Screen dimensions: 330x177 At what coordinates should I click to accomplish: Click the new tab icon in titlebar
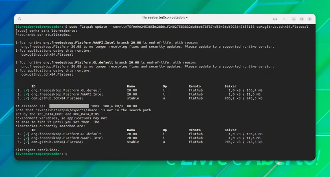pyautogui.click(x=275, y=19)
